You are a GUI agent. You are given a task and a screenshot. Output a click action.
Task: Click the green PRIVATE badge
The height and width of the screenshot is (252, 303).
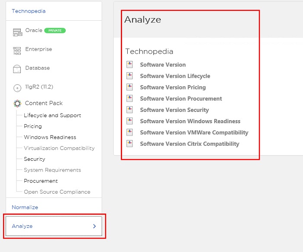click(55, 31)
